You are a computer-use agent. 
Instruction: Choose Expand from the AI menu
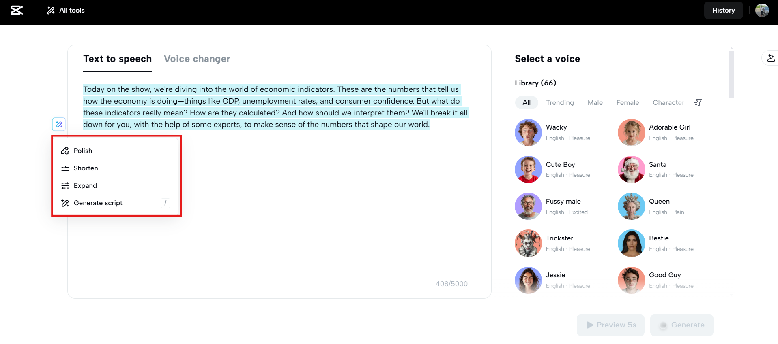click(85, 185)
